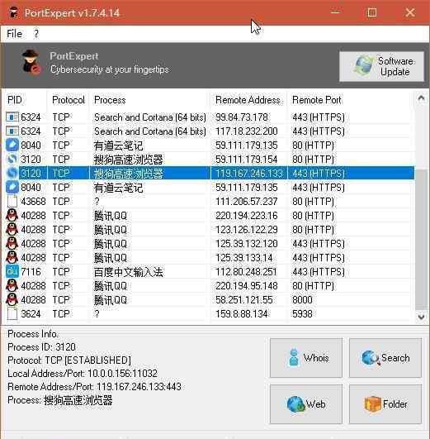
Task: Click the remote port 5938 cell
Action: (302, 313)
